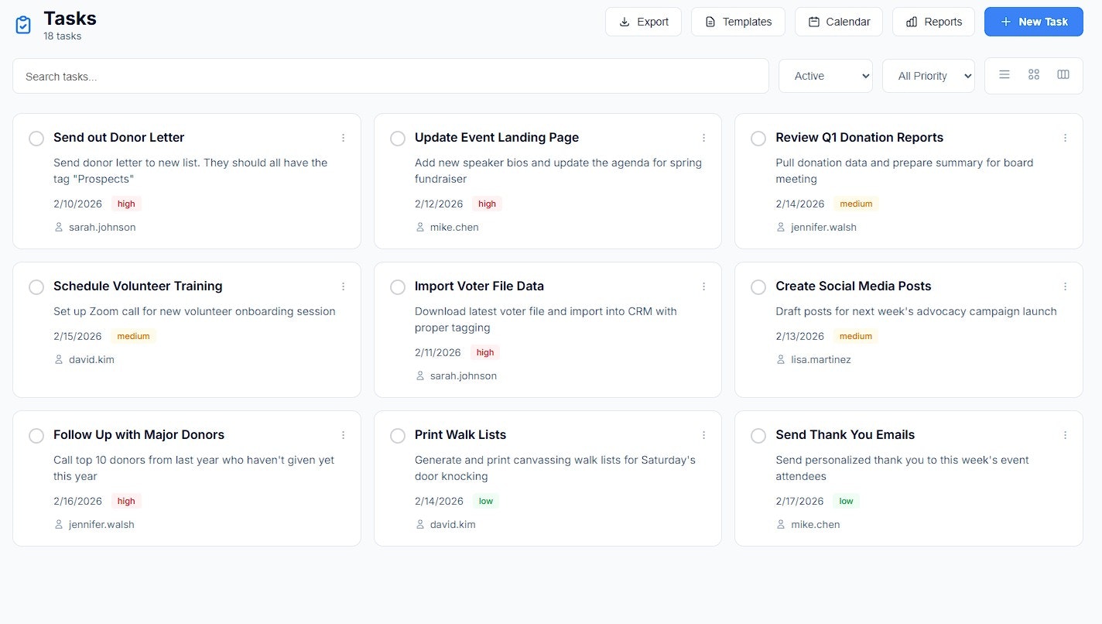Open the Calendar view button

(839, 22)
